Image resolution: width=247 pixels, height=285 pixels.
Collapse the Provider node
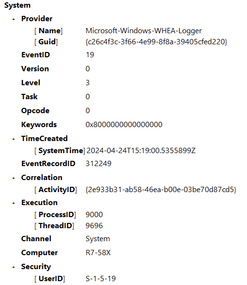tap(13, 19)
